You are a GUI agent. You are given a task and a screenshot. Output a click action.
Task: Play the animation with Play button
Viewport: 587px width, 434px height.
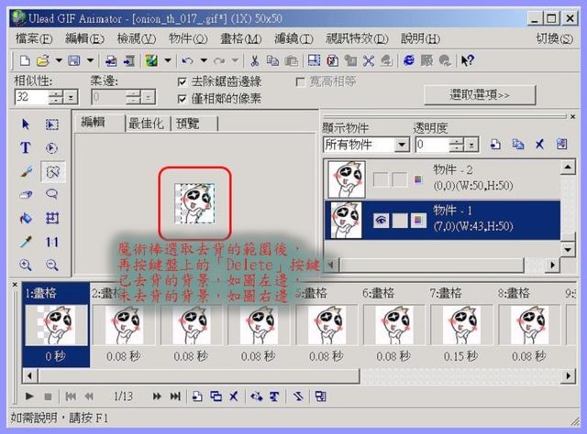click(x=29, y=396)
